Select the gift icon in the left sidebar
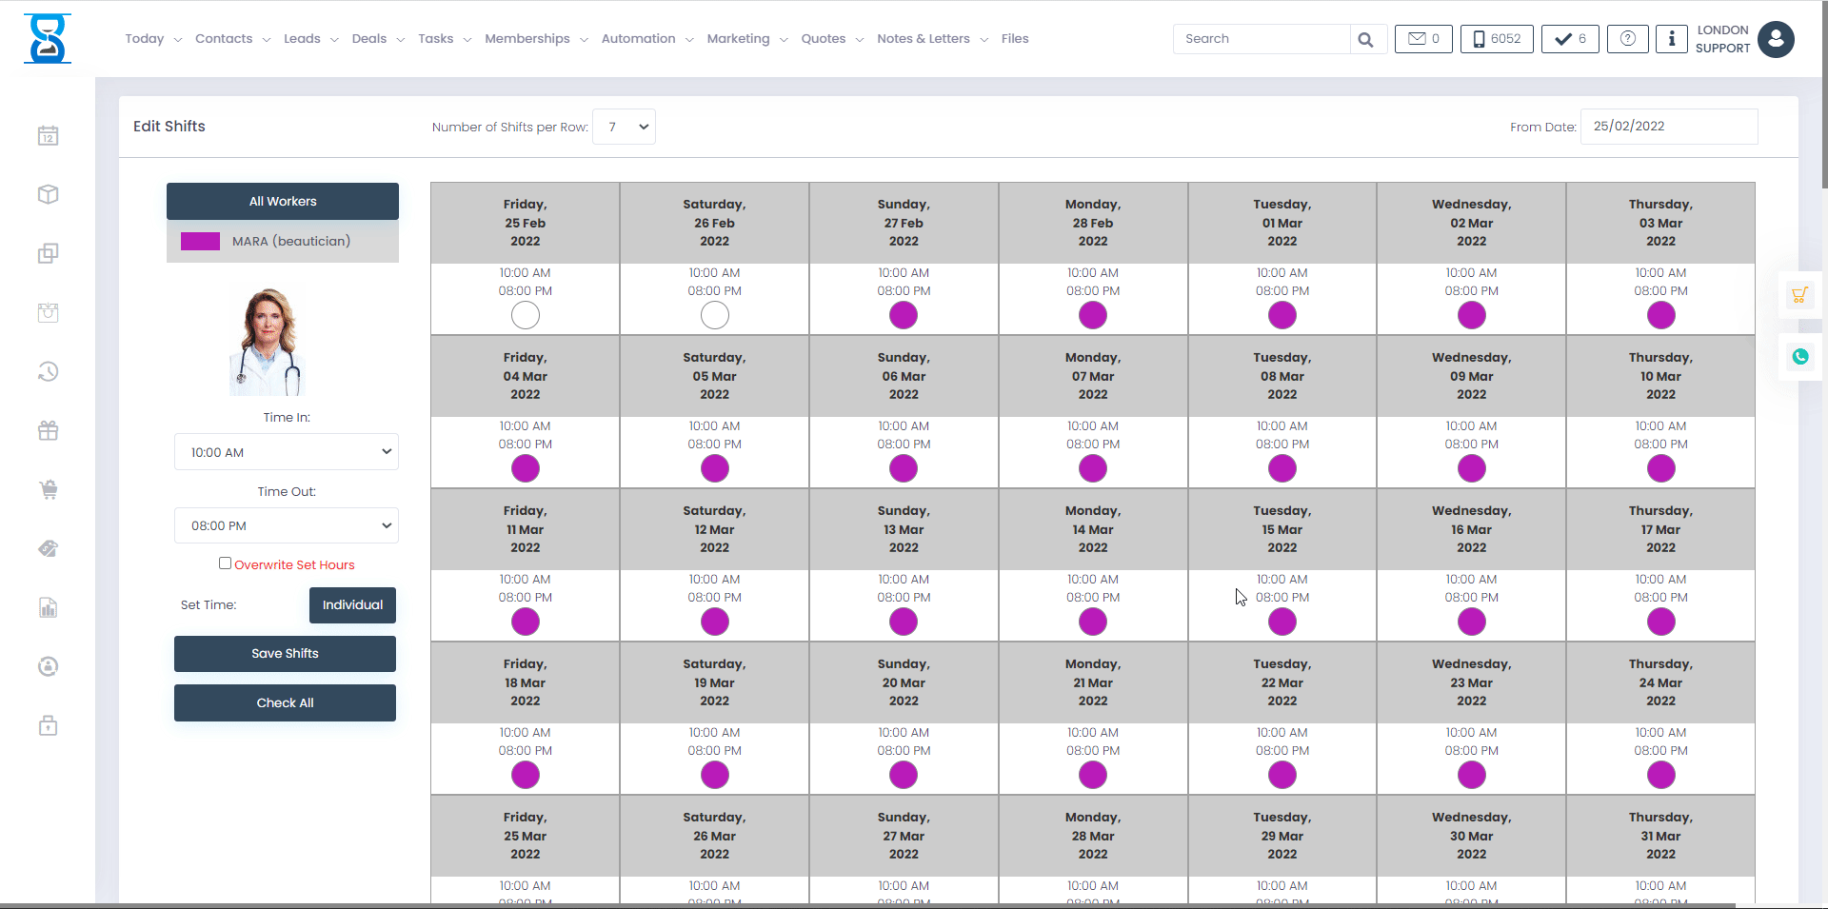Viewport: 1828px width, 909px height. [x=48, y=430]
